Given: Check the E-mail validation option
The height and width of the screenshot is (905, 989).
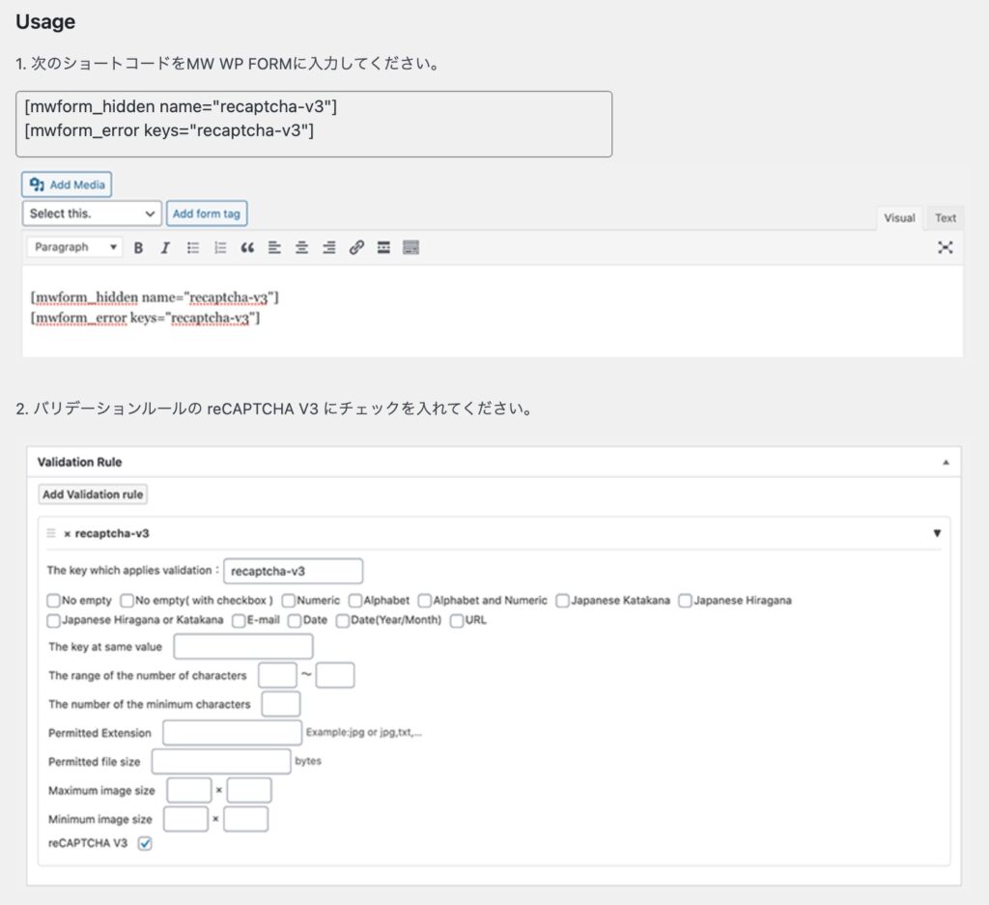Looking at the screenshot, I should point(239,620).
